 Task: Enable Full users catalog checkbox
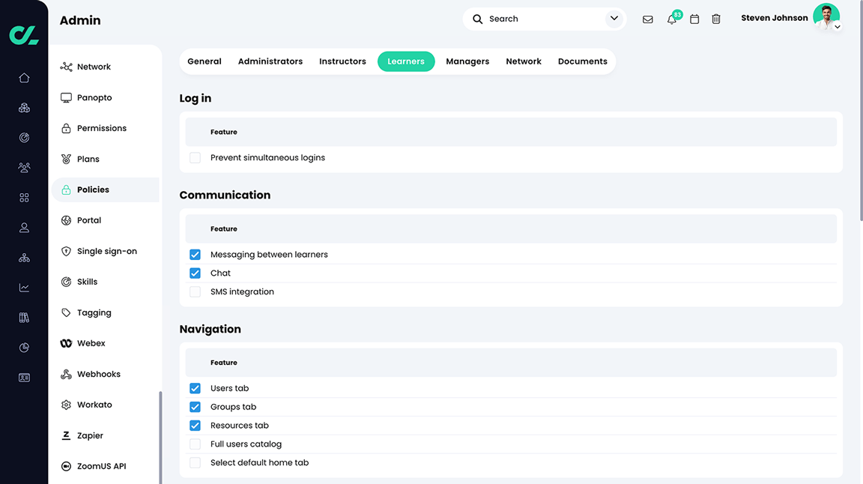[x=196, y=444]
